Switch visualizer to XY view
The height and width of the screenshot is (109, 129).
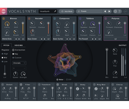click(69, 79)
